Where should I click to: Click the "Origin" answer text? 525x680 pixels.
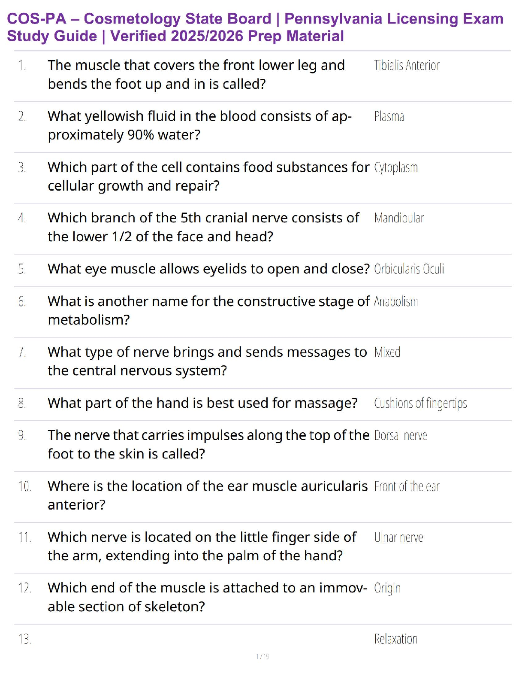(x=387, y=589)
